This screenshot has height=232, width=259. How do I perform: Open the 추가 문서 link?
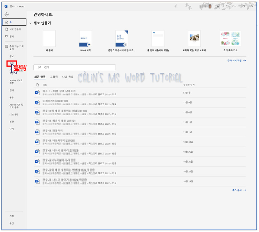[239, 190]
